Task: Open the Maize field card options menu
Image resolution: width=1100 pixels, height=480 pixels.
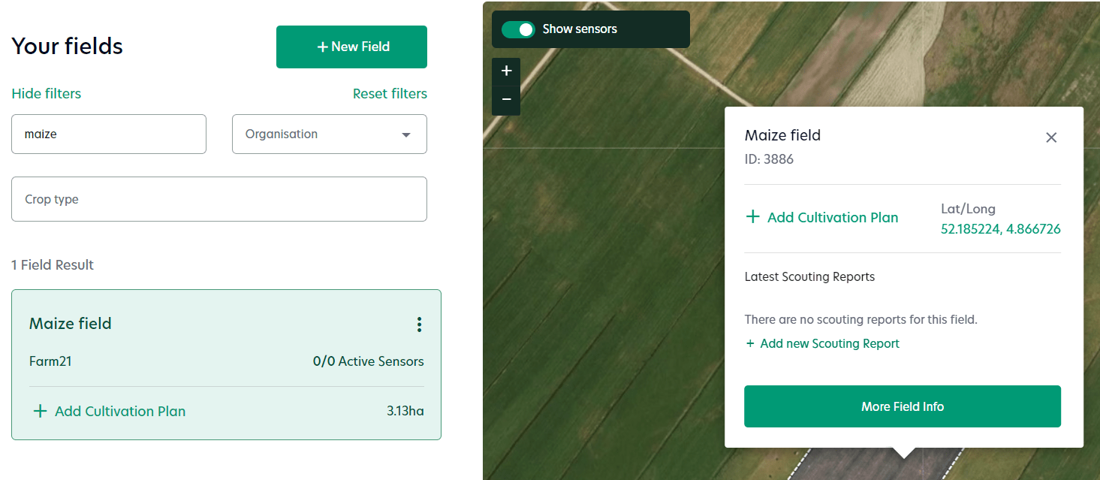Action: [x=419, y=325]
